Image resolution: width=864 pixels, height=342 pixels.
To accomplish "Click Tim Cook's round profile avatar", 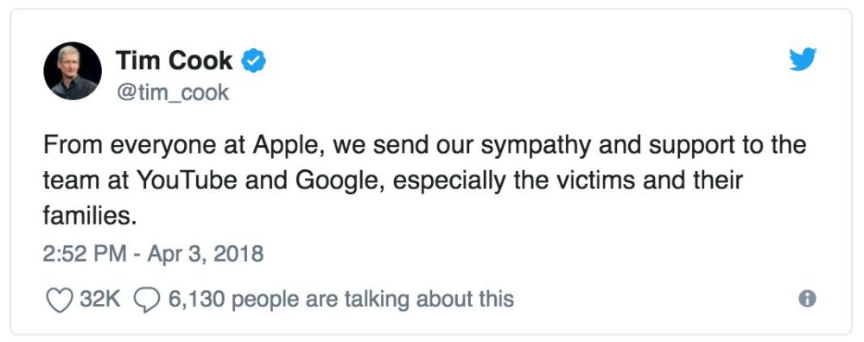I will tap(73, 71).
